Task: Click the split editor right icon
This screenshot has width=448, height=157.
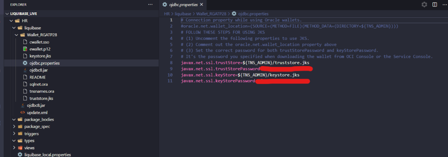Action: click(x=434, y=4)
